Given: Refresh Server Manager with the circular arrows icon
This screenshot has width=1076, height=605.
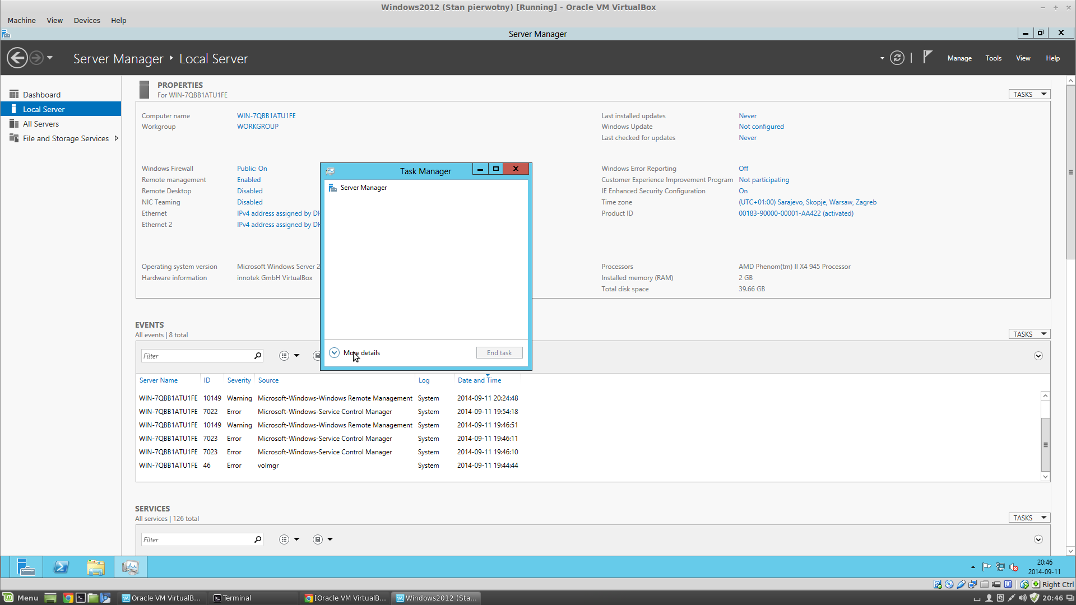Looking at the screenshot, I should [x=897, y=58].
